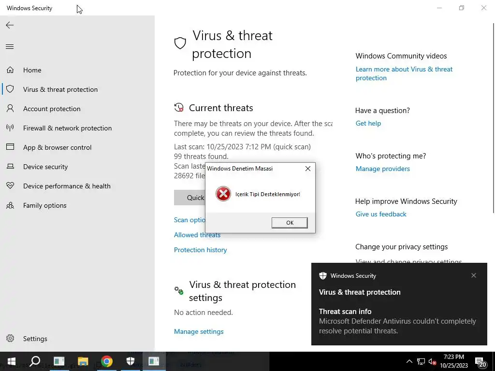
Task: Open taskbar search magnifier
Action: pyautogui.click(x=35, y=361)
